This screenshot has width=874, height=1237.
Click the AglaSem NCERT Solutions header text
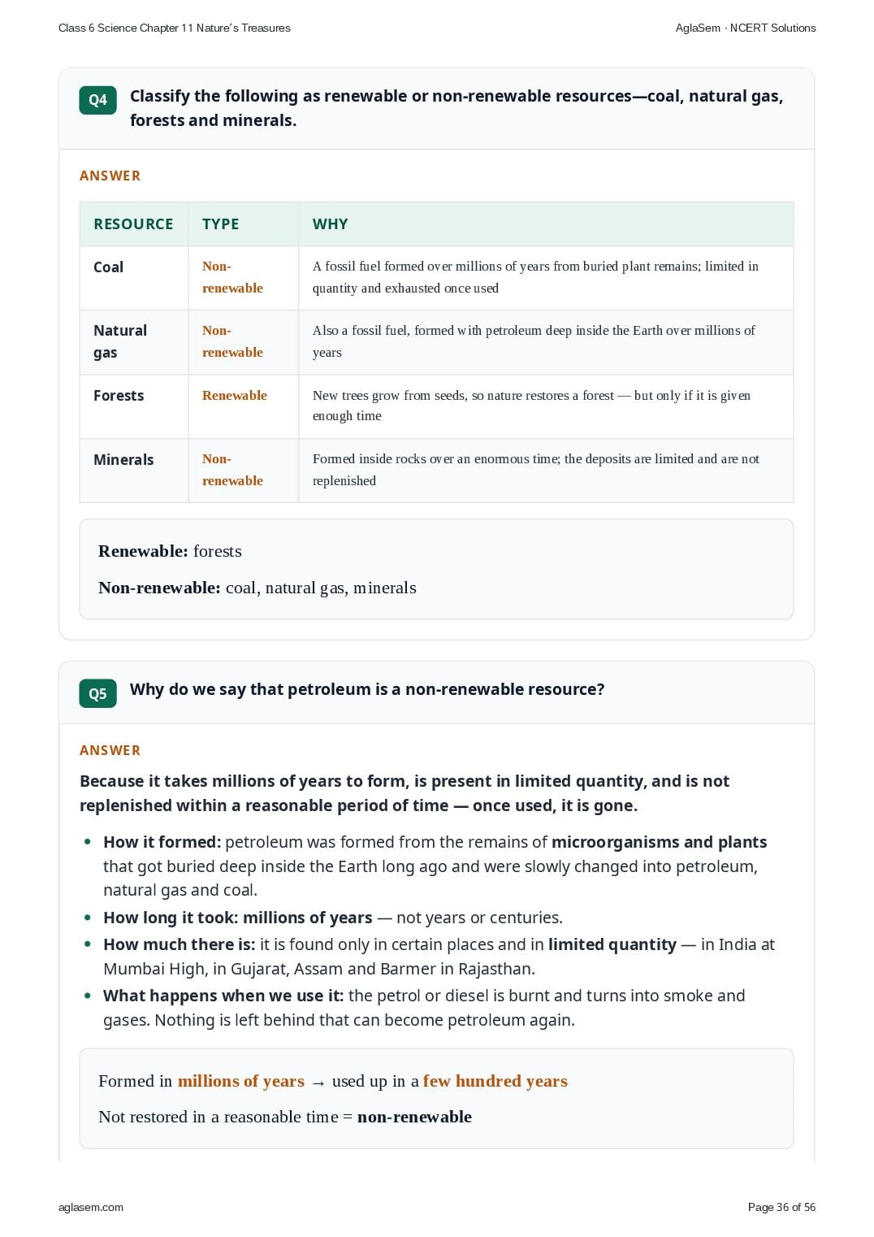pyautogui.click(x=746, y=28)
